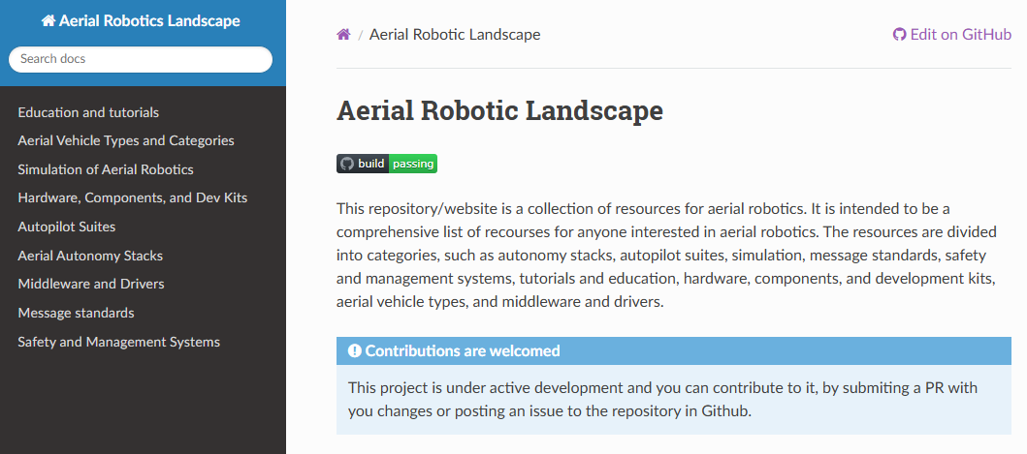Click the green passing badge label
1027x454 pixels.
click(x=413, y=164)
